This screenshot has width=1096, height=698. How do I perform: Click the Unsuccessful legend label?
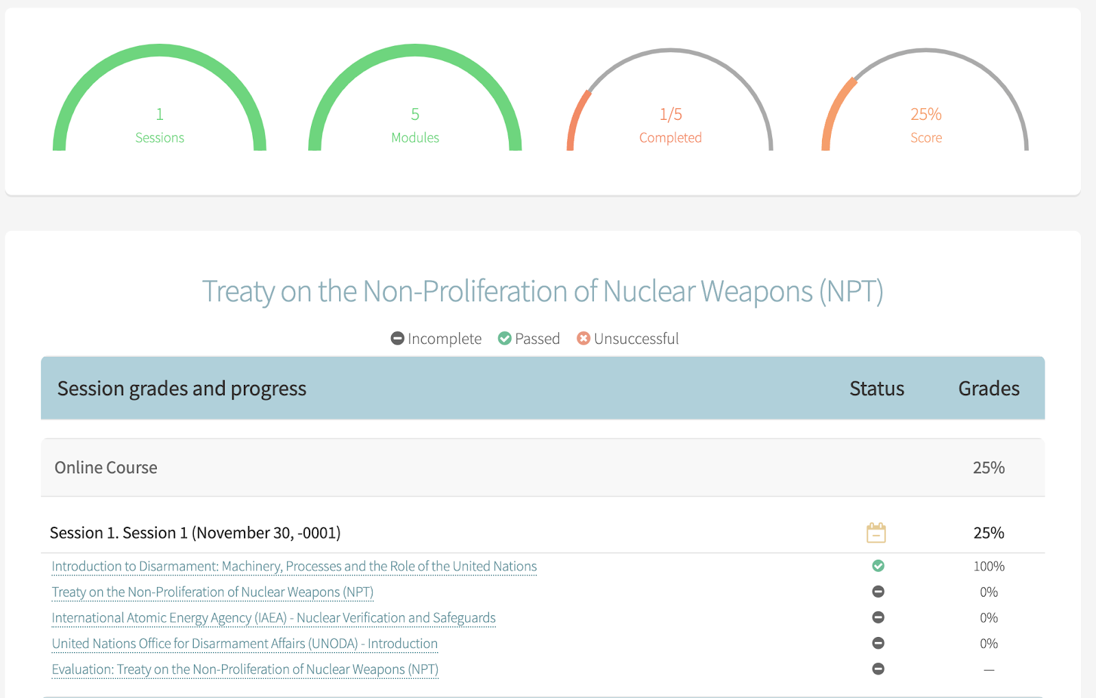coord(636,339)
